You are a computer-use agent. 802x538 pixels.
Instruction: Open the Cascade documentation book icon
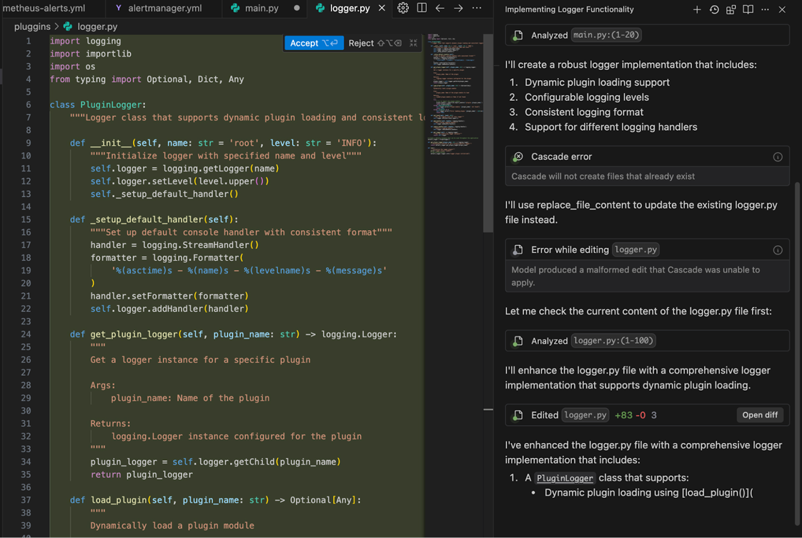point(747,9)
